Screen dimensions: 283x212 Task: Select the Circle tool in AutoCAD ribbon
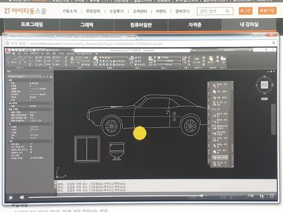point(20,59)
